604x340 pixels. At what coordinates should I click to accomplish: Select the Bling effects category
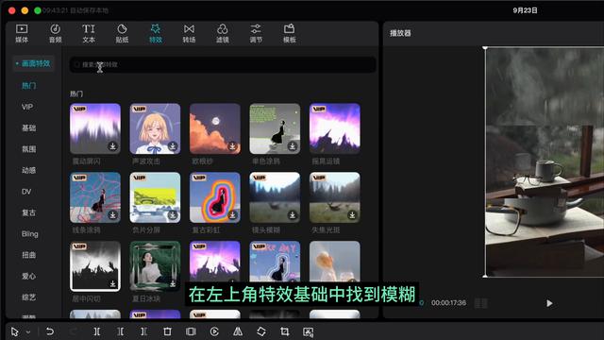[x=29, y=234]
